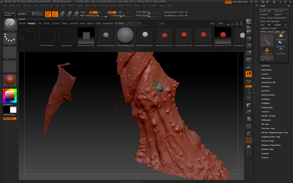Image resolution: width=293 pixels, height=183 pixels.
Task: Toggle Local transformations
Action: coord(249,74)
